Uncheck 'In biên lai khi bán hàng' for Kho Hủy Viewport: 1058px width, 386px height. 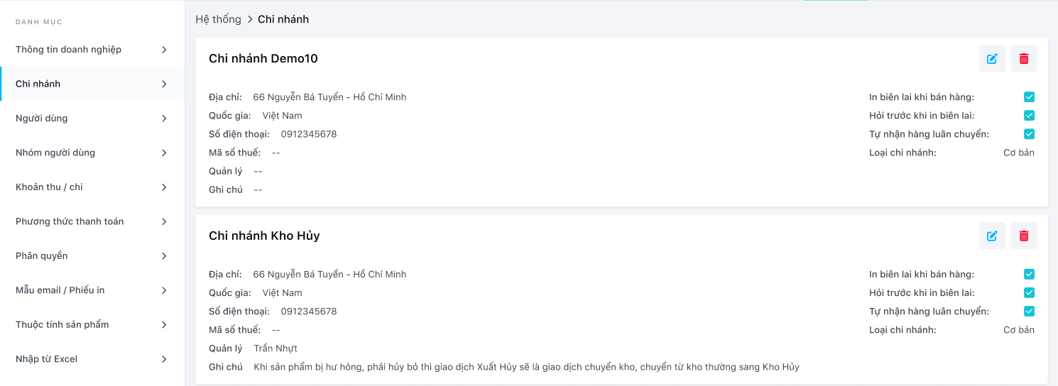[1029, 275]
